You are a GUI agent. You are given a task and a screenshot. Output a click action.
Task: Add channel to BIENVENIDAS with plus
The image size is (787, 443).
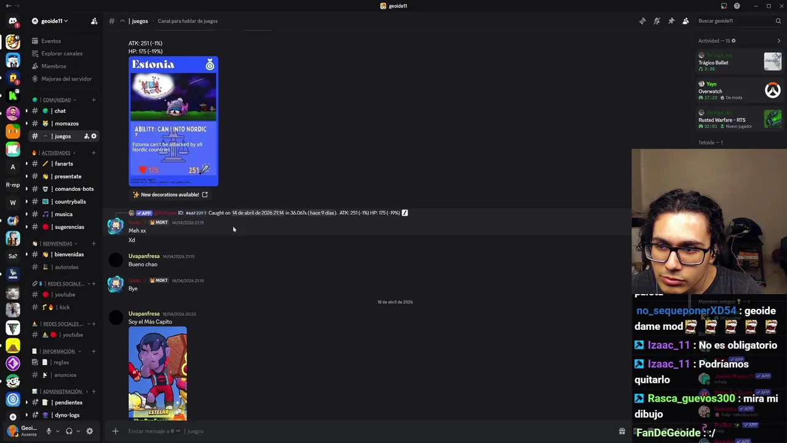pyautogui.click(x=93, y=244)
